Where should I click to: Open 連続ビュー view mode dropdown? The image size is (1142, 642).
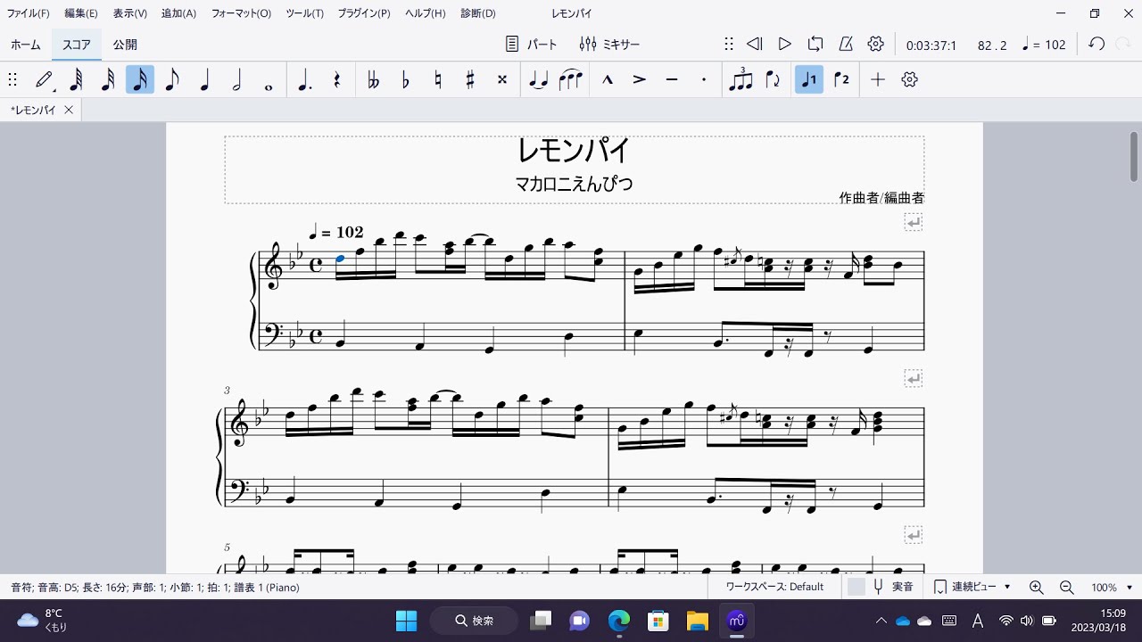972,587
